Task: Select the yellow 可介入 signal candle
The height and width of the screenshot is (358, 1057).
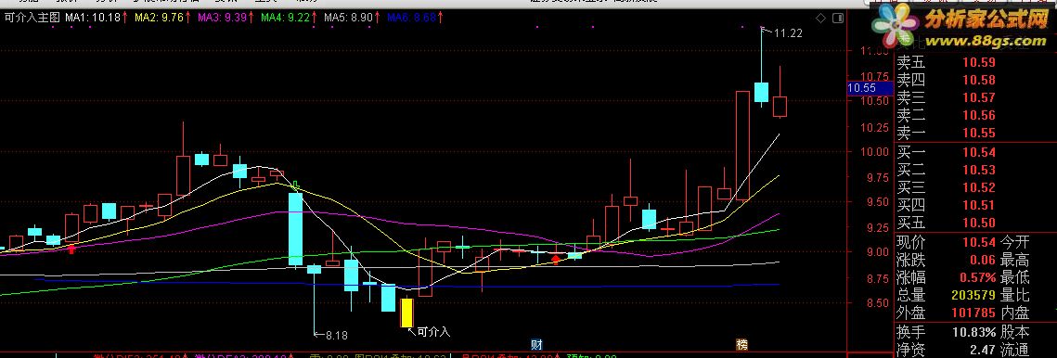Action: pos(406,313)
